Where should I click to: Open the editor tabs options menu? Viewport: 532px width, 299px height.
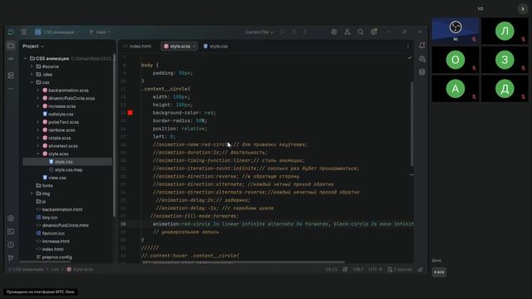tap(408, 47)
